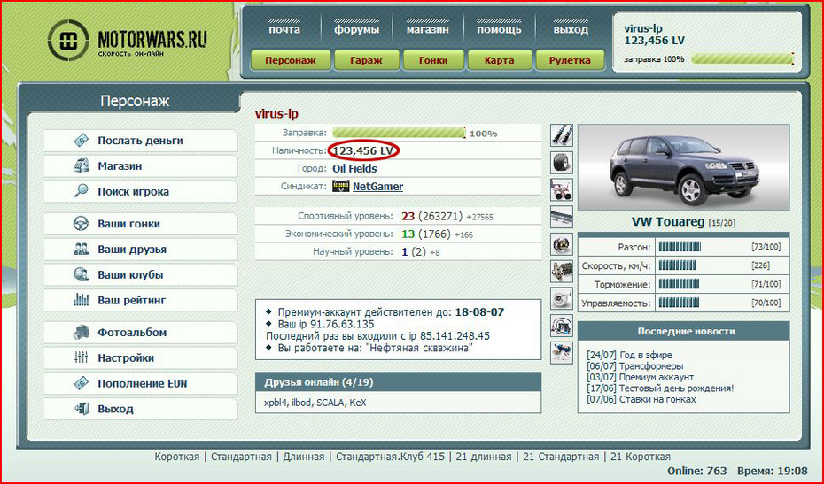Screen dimensions: 824x484
Task: Click sliders icon beside Настройки
Action: 81,357
